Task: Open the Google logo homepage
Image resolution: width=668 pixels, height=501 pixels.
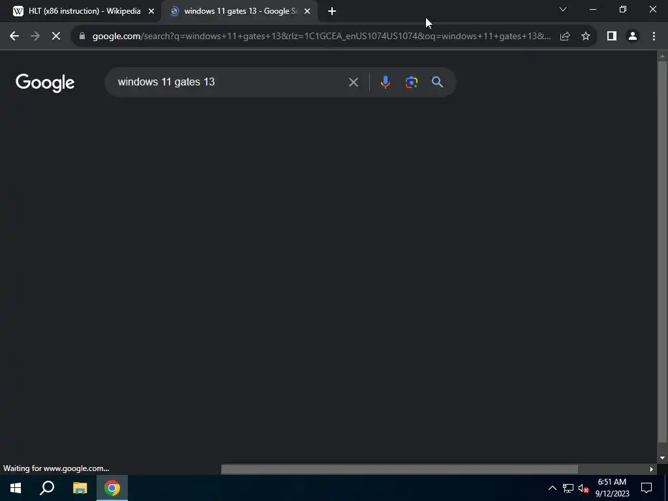Action: coord(45,83)
